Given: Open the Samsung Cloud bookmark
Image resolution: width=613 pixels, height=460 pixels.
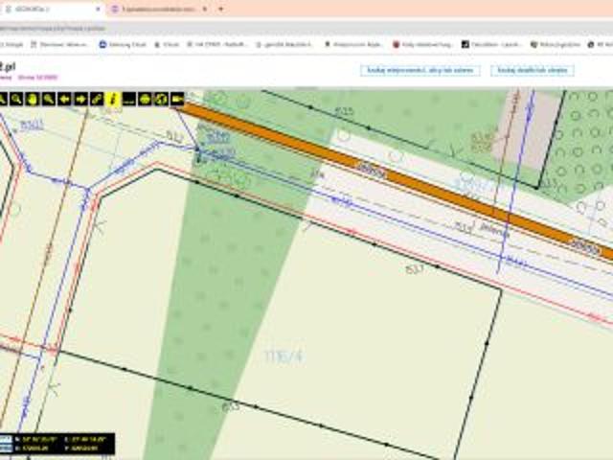Looking at the screenshot, I should pos(126,44).
